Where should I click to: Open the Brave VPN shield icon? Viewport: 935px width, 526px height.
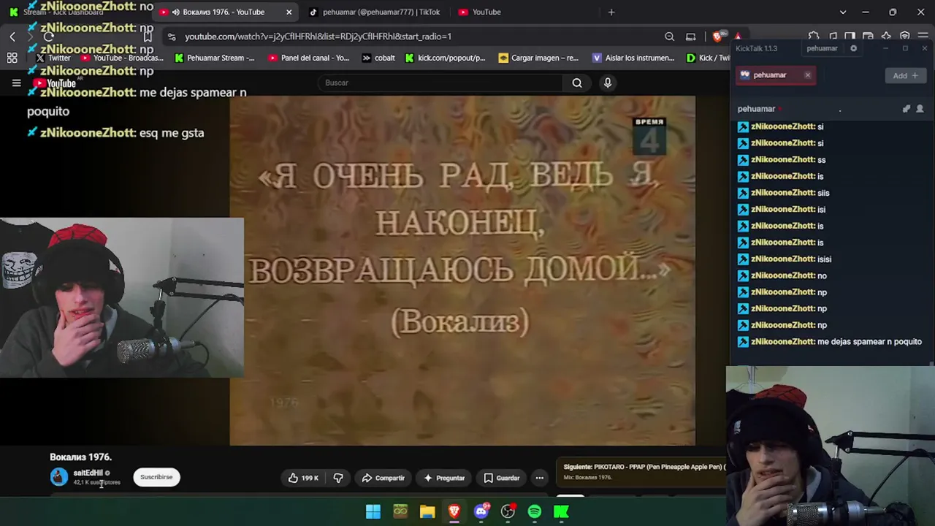pyautogui.click(x=904, y=37)
